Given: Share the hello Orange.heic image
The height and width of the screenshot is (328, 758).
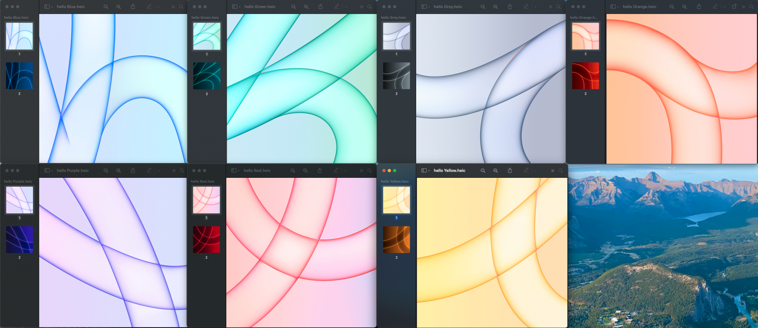Looking at the screenshot, I should (x=699, y=6).
